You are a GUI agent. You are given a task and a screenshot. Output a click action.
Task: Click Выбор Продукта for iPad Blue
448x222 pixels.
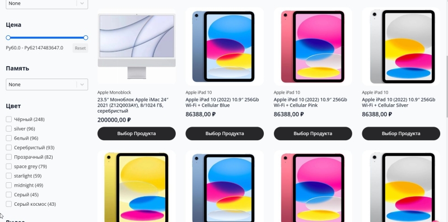225,133
